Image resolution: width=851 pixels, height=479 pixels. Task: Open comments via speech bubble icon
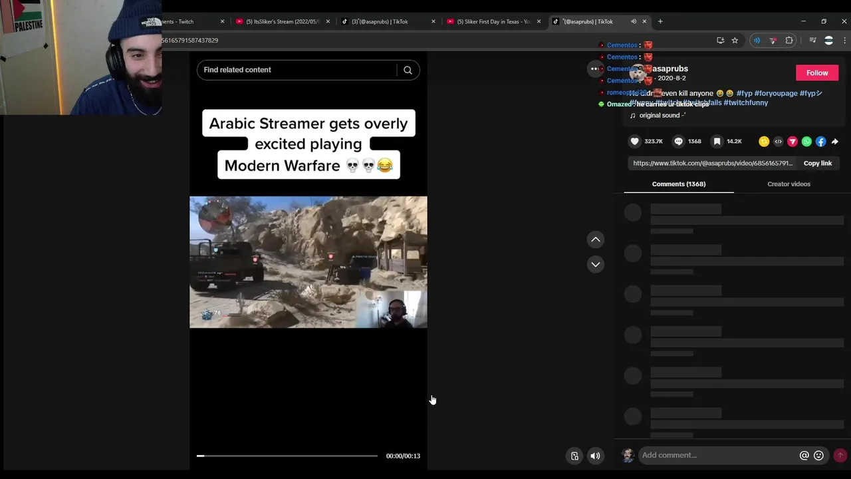pyautogui.click(x=678, y=141)
